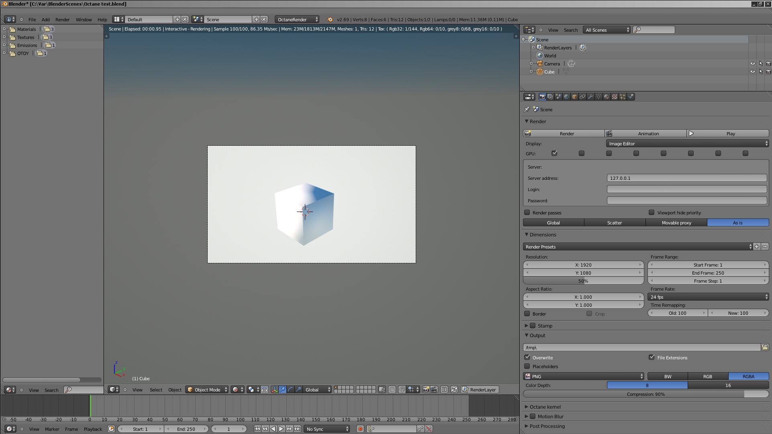Open the PNG file format dropdown
The height and width of the screenshot is (434, 772).
(x=584, y=377)
